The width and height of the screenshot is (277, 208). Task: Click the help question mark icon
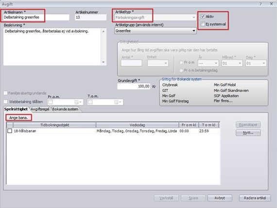260,4
